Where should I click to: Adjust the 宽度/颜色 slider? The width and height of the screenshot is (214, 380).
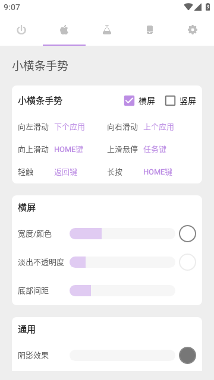click(122, 233)
